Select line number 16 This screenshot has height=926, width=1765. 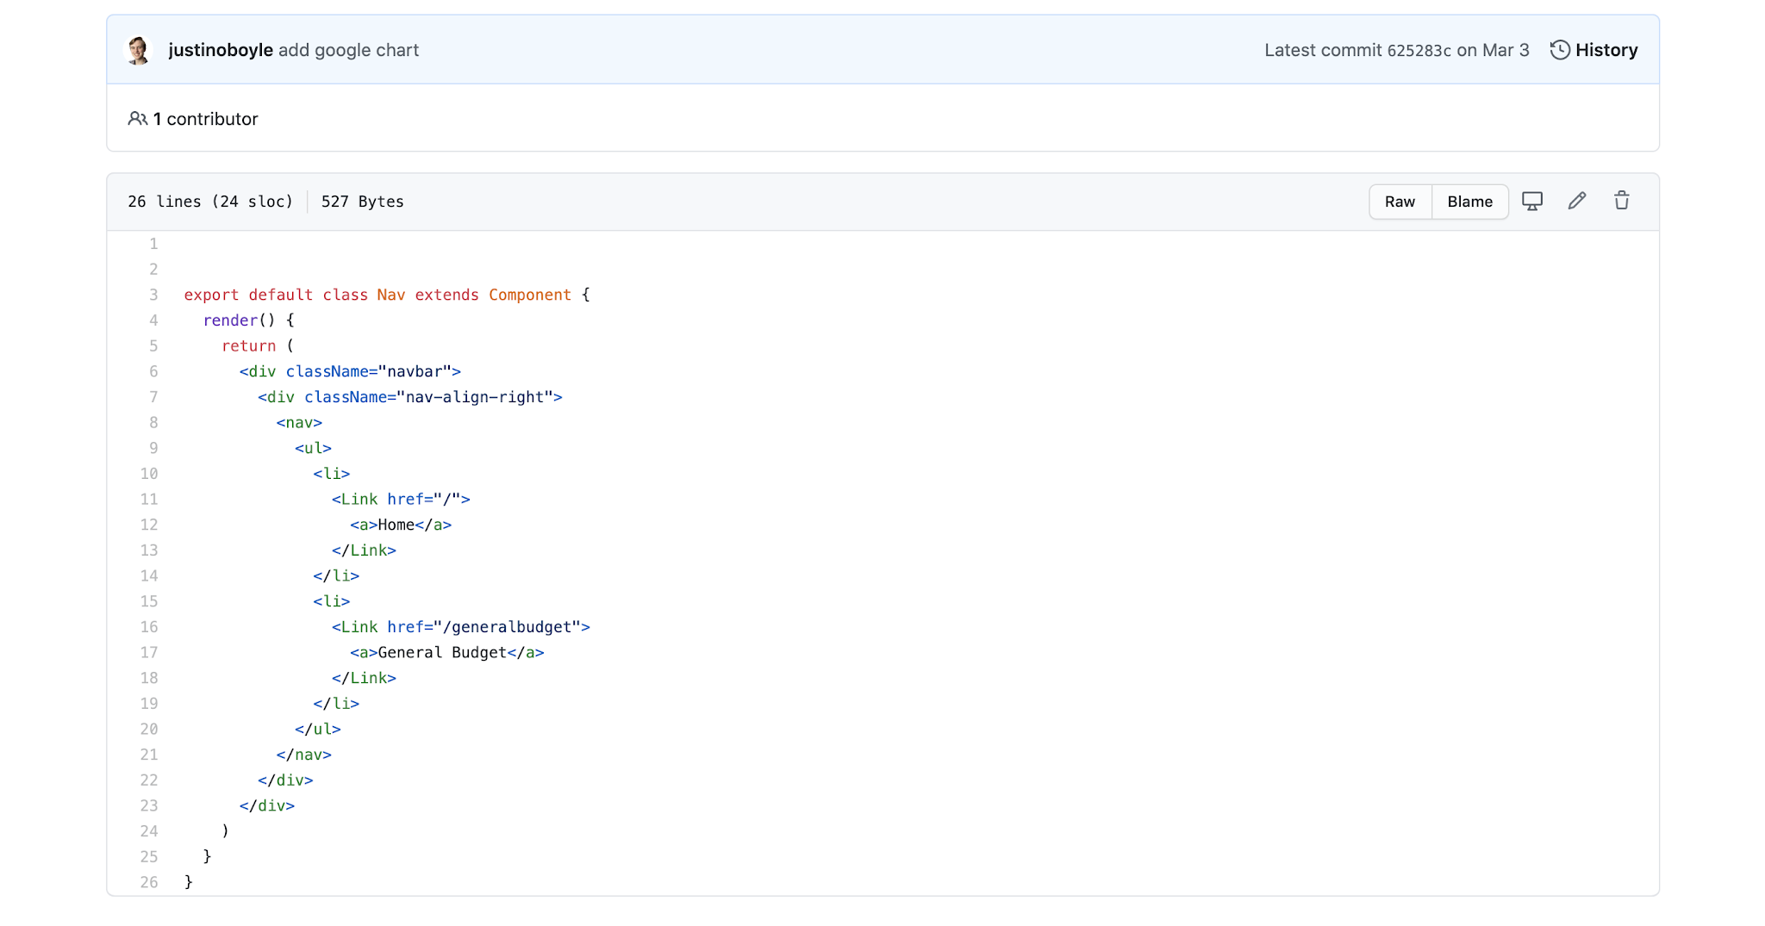pyautogui.click(x=149, y=627)
